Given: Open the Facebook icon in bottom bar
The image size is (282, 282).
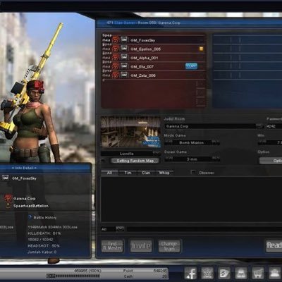Looking at the screenshot, I should coord(191,274).
